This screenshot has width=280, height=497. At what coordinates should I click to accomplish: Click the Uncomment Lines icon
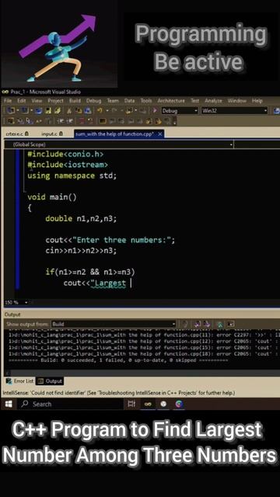pyautogui.click(x=90, y=120)
